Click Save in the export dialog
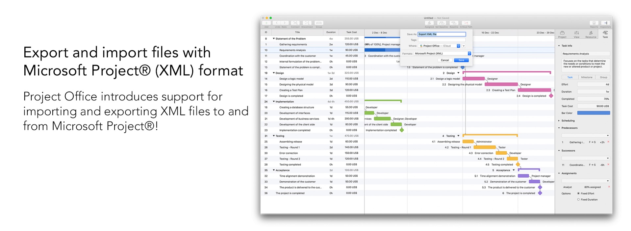This screenshot has width=631, height=231. click(x=461, y=60)
